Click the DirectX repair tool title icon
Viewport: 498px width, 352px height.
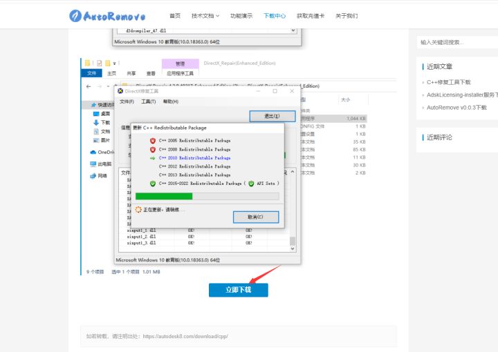click(121, 91)
